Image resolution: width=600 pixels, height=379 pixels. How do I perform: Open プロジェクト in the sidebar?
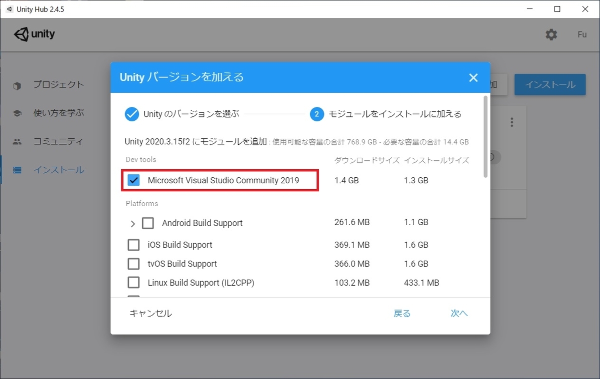click(x=58, y=85)
